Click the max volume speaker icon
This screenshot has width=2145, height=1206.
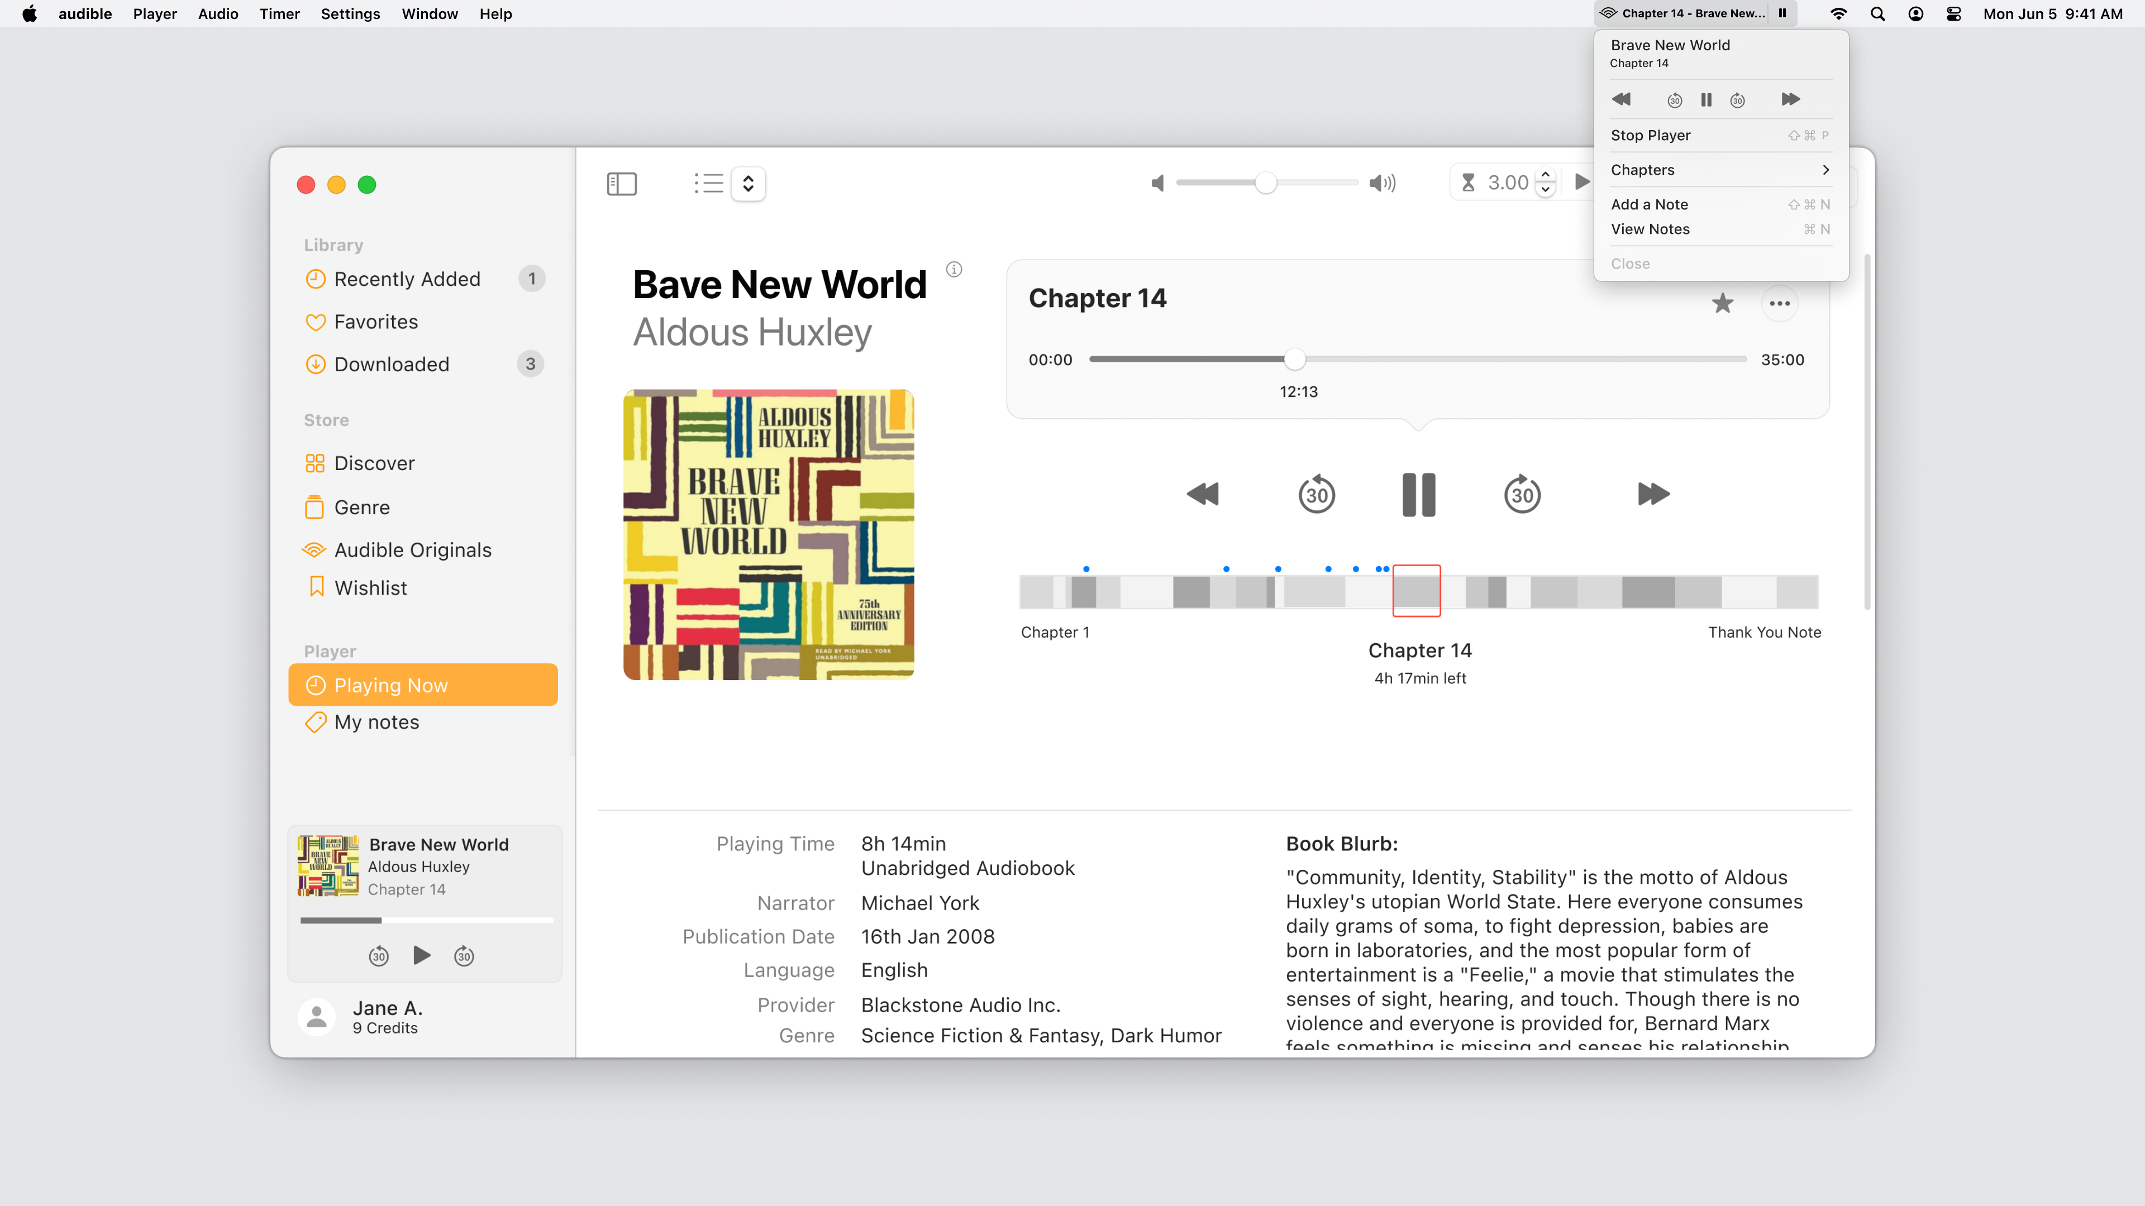[1383, 183]
